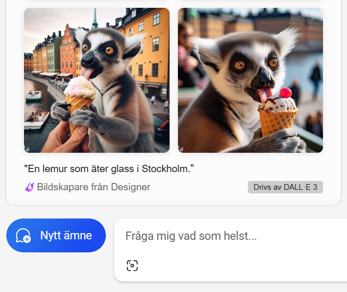Focus the Fråga mig vad som helst field
The height and width of the screenshot is (292, 347).
(230, 236)
